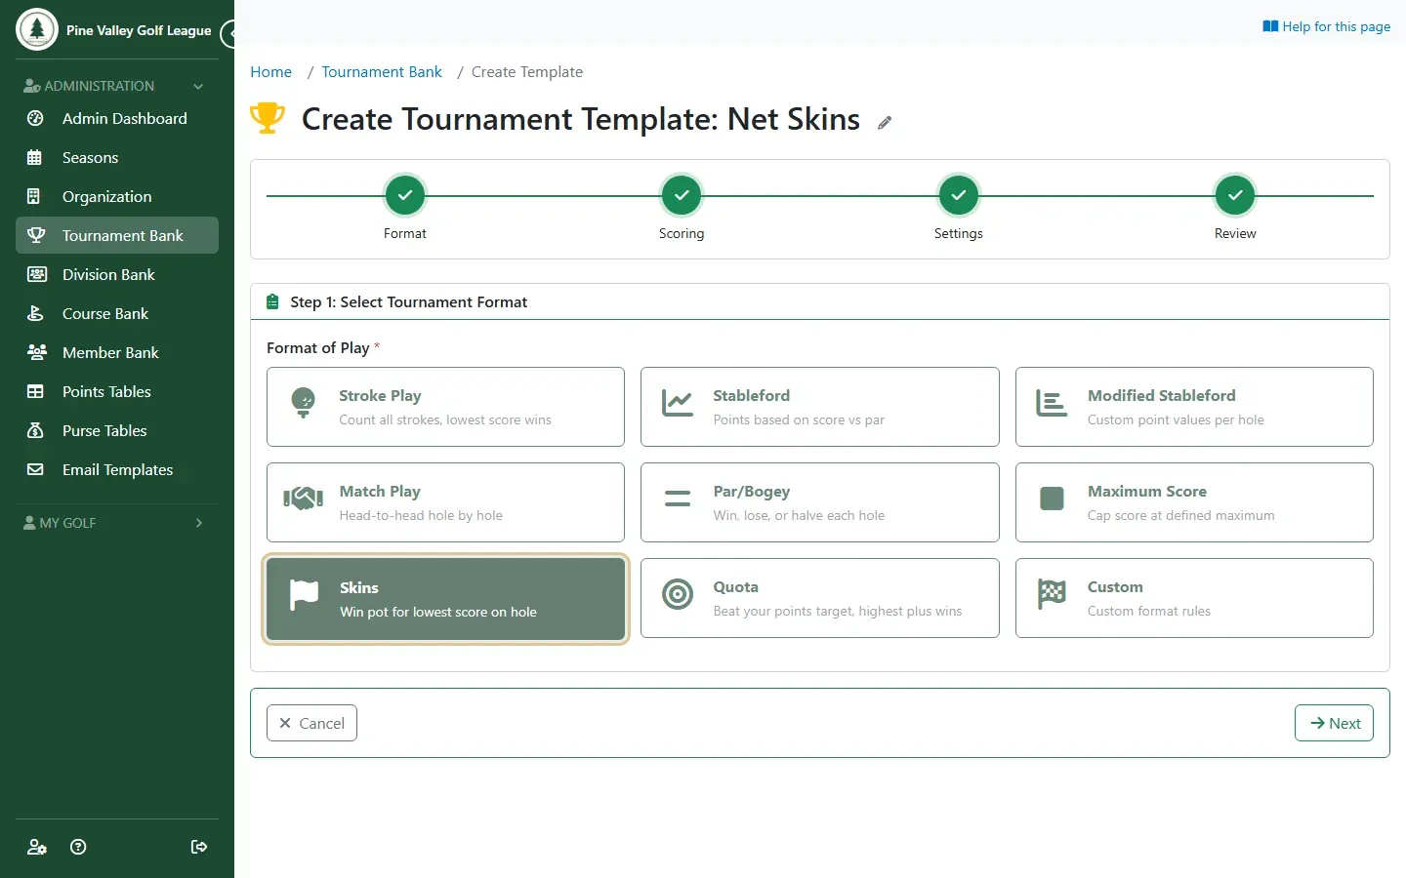Jump to the Review step circle
This screenshot has width=1406, height=878.
(x=1235, y=195)
